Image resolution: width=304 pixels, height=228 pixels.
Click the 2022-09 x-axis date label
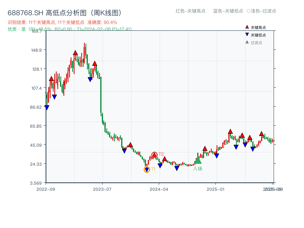[46, 189]
